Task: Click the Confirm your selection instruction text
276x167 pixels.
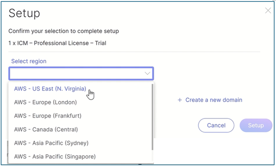Action: coord(64,31)
